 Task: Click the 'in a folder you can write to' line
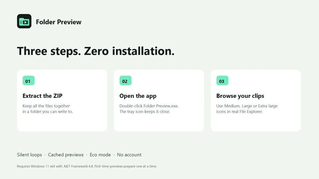pyautogui.click(x=48, y=111)
